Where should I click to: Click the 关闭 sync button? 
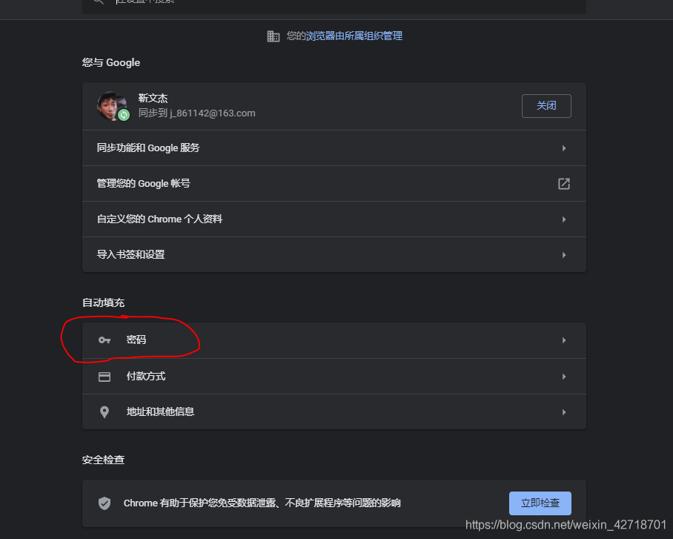tap(546, 106)
